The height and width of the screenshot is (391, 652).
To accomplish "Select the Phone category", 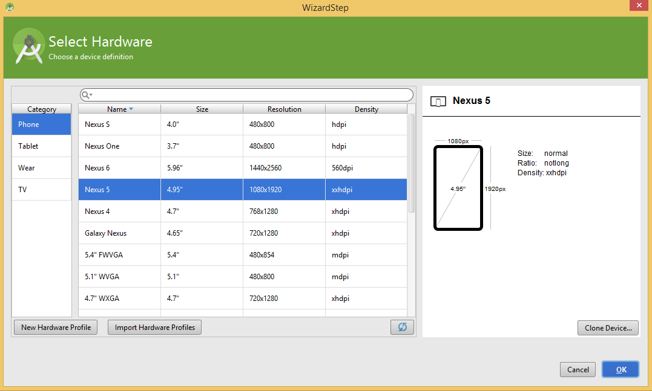I will (x=42, y=124).
